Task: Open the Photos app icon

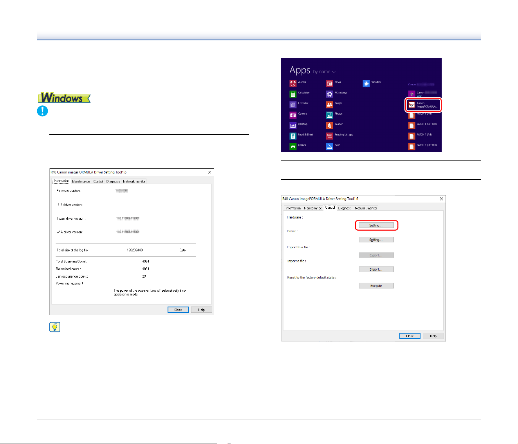Action: pos(330,115)
